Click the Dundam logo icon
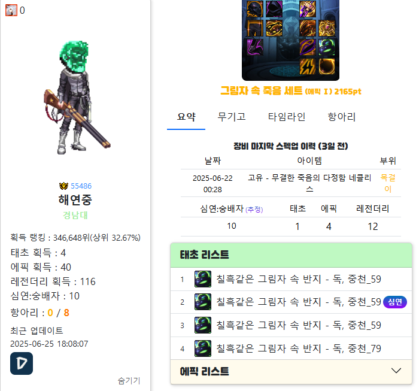This screenshot has height=391, width=419. click(22, 363)
